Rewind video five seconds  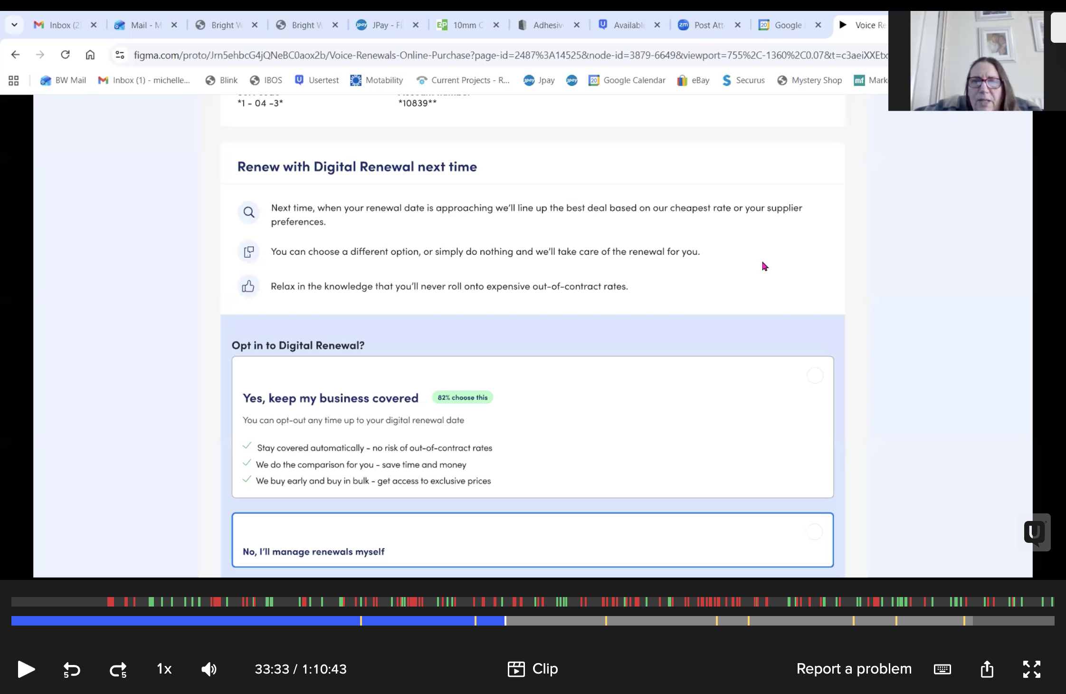(x=72, y=669)
